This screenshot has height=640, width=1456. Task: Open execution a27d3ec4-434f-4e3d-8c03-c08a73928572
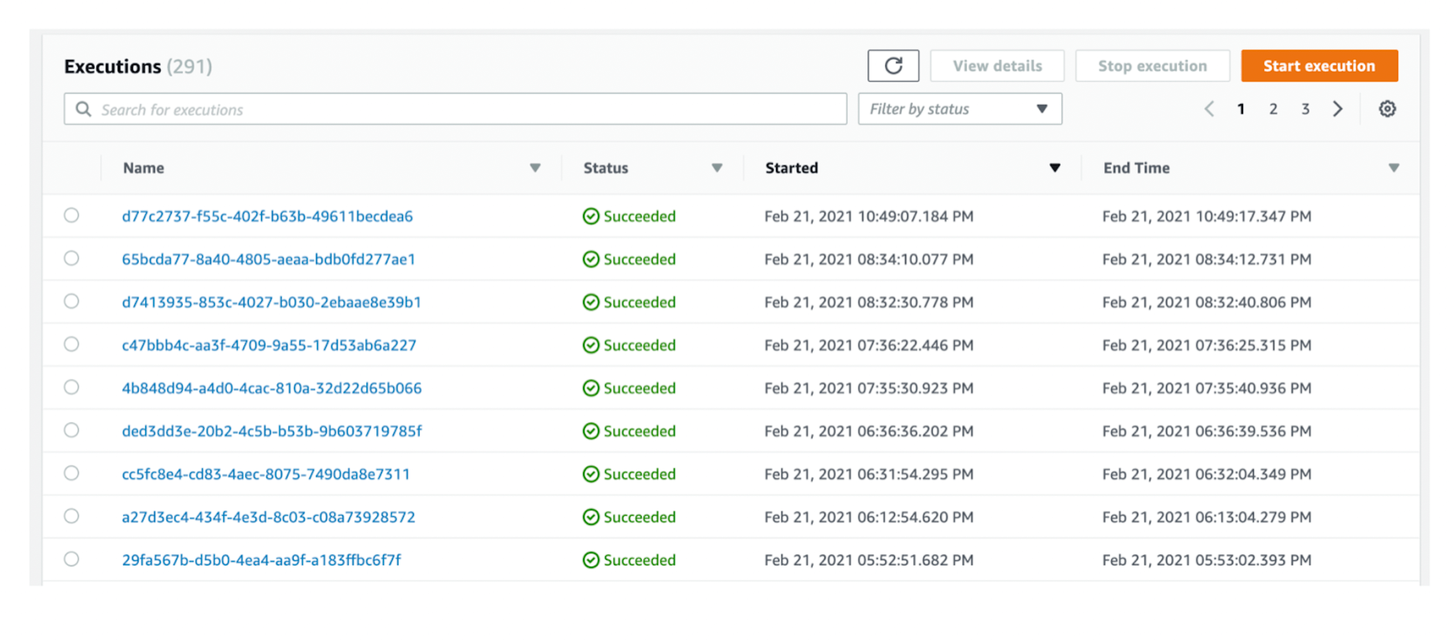tap(268, 517)
